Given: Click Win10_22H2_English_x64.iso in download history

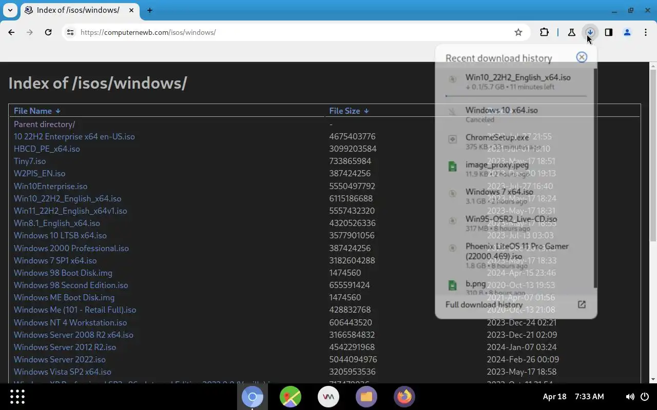Looking at the screenshot, I should click(x=518, y=77).
